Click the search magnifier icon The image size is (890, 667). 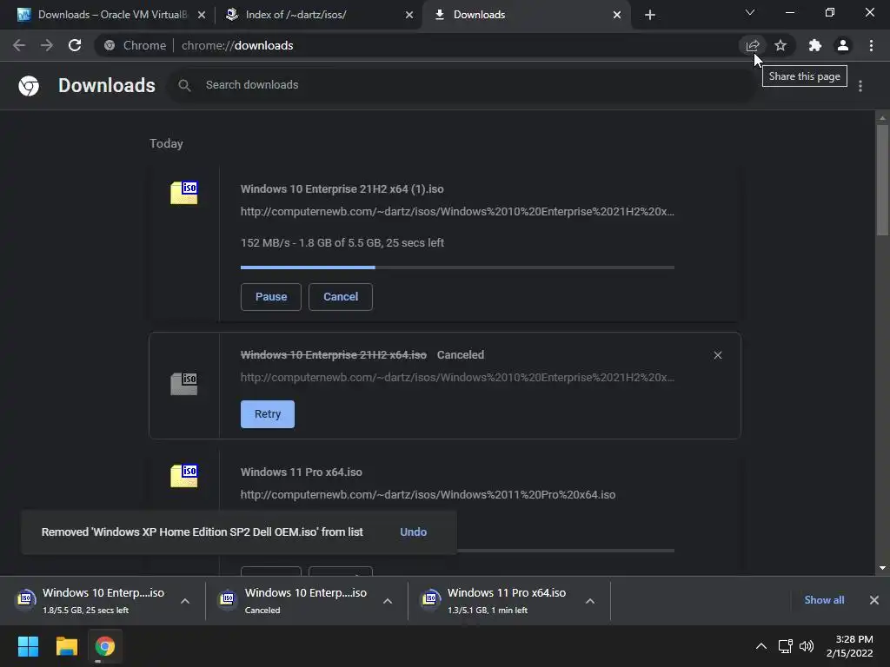click(184, 86)
